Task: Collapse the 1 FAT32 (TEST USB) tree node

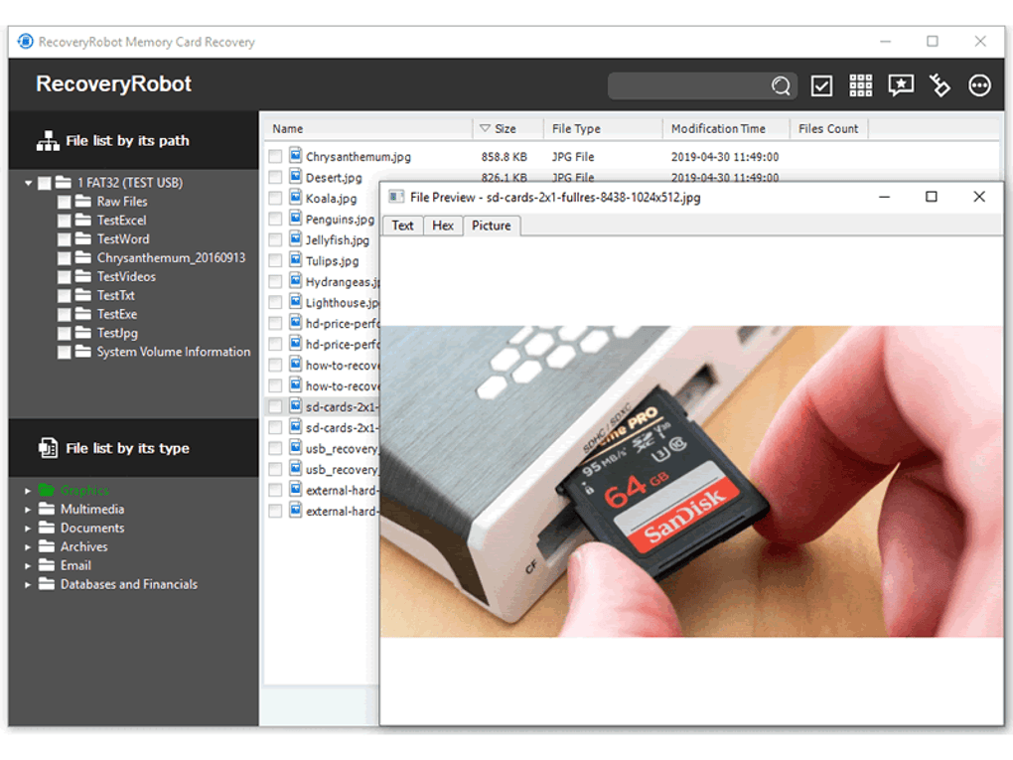Action: click(29, 183)
